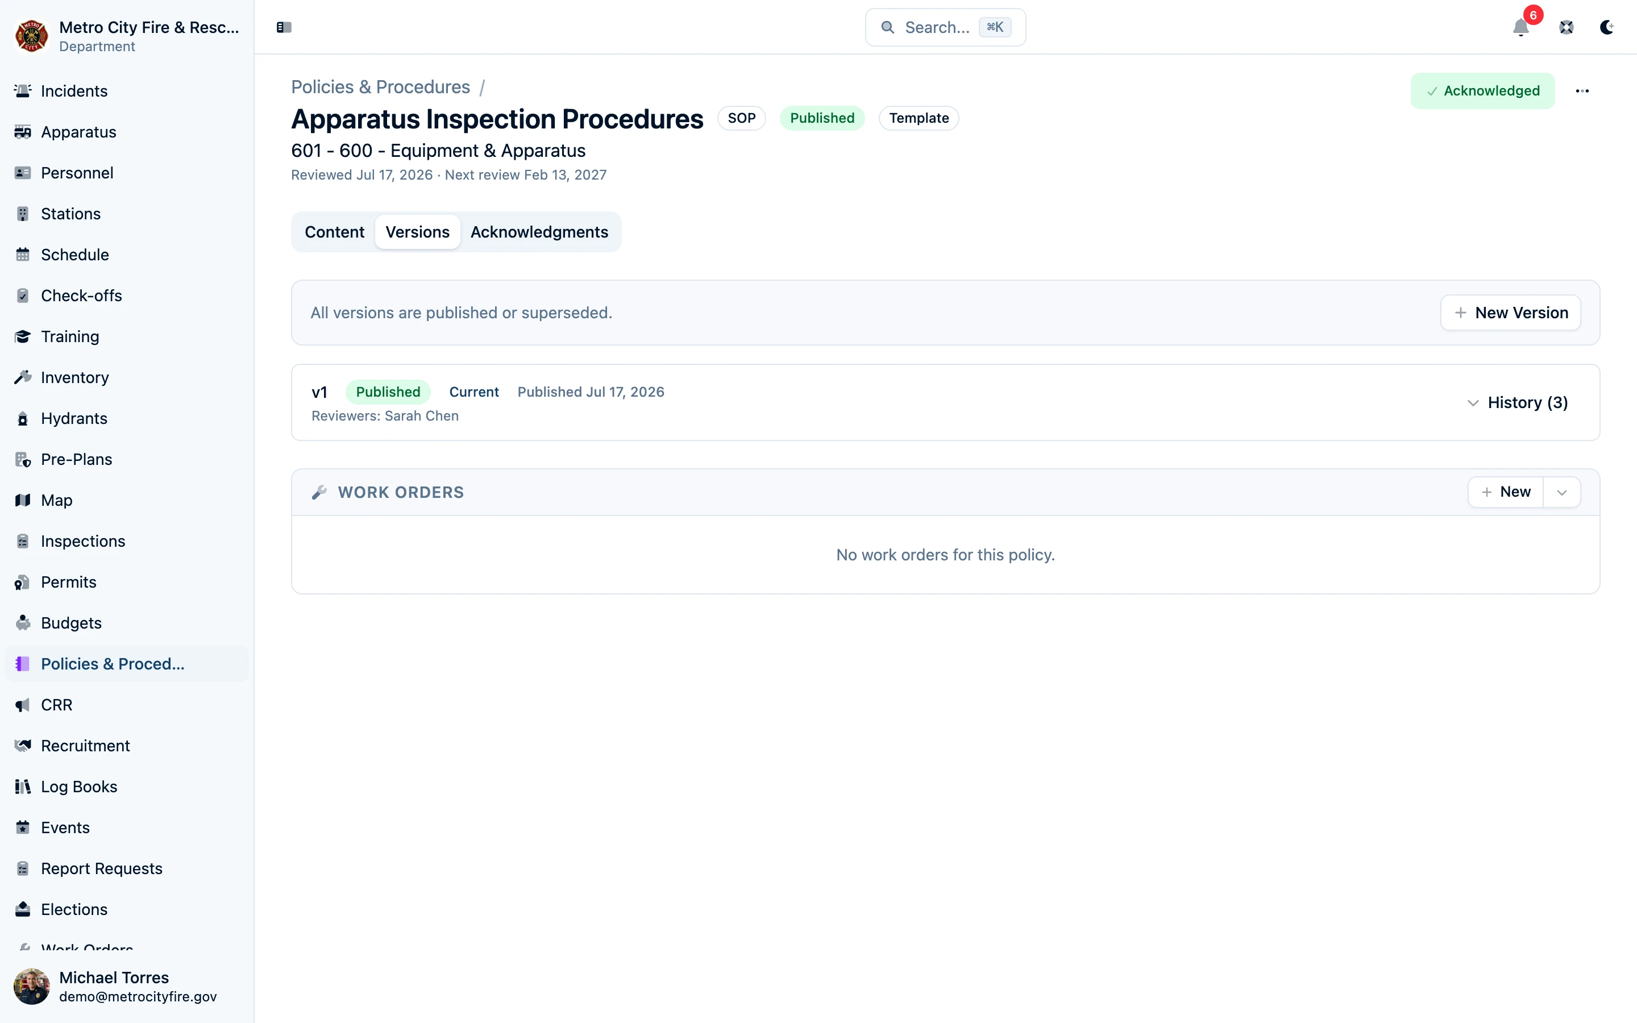Click "Published Jul 17, 2026" text

[591, 392]
